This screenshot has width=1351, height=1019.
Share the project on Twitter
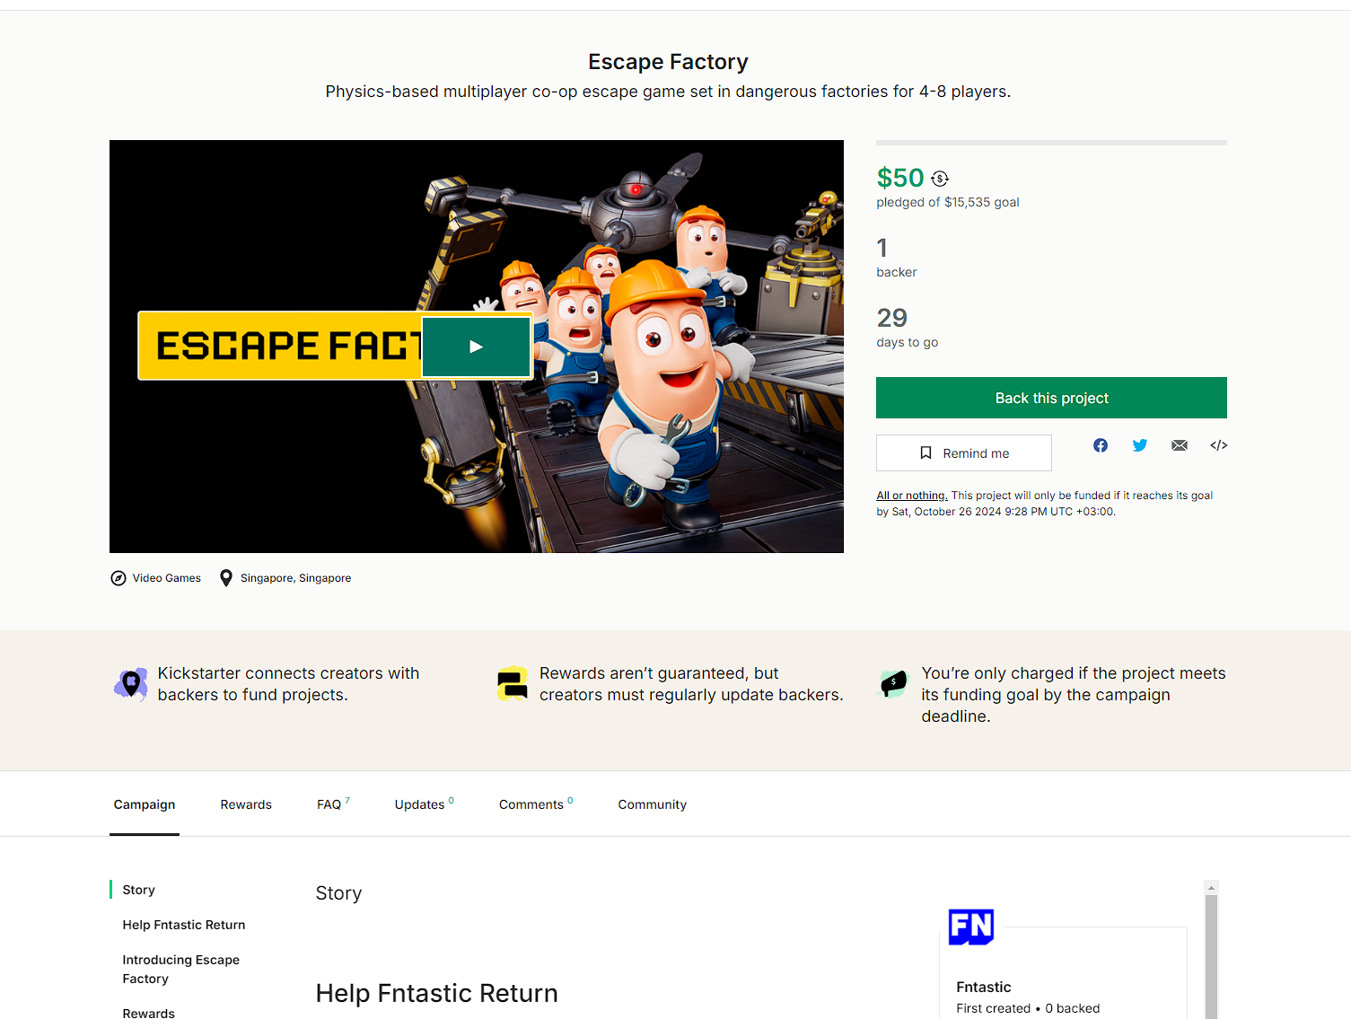click(1140, 445)
